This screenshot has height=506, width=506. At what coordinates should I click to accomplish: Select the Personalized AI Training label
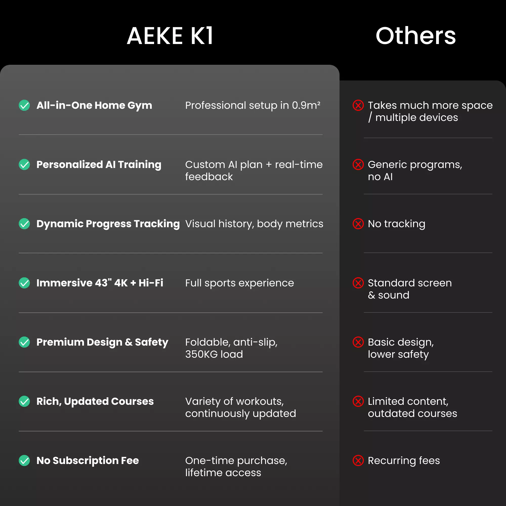[99, 164]
